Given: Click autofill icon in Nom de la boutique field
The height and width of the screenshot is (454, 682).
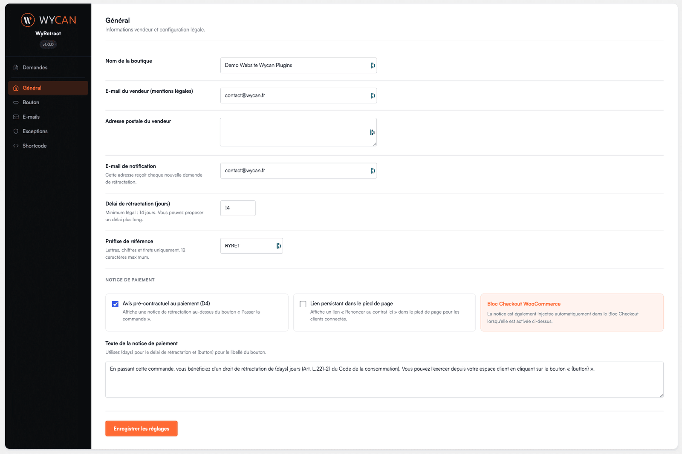Looking at the screenshot, I should pyautogui.click(x=373, y=66).
